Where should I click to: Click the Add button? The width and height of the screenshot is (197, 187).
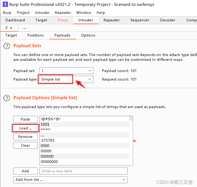coord(25,171)
